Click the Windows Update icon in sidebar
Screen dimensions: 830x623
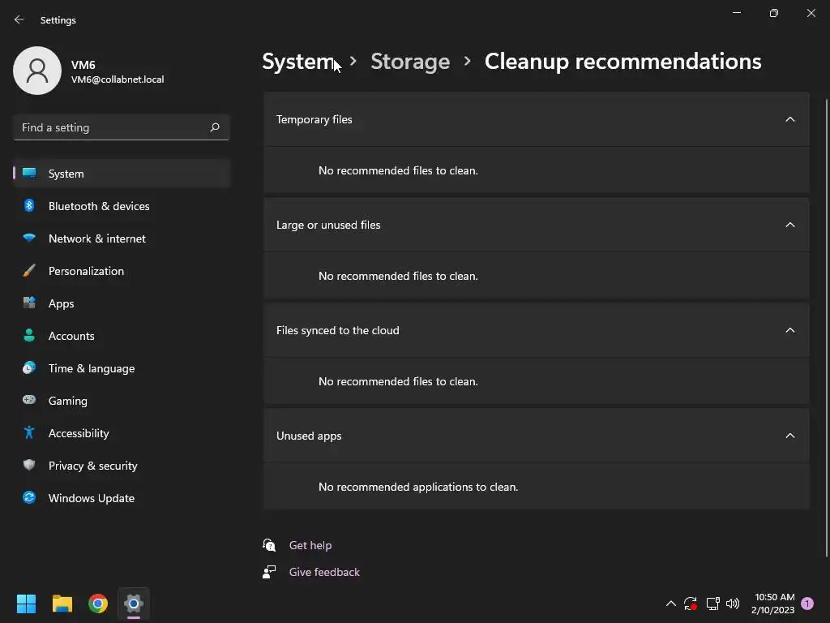[29, 498]
